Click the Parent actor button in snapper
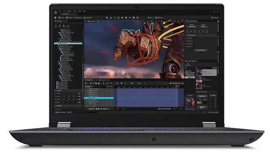Image resolution: width=270 pixels, height=153 pixels. 203,26
